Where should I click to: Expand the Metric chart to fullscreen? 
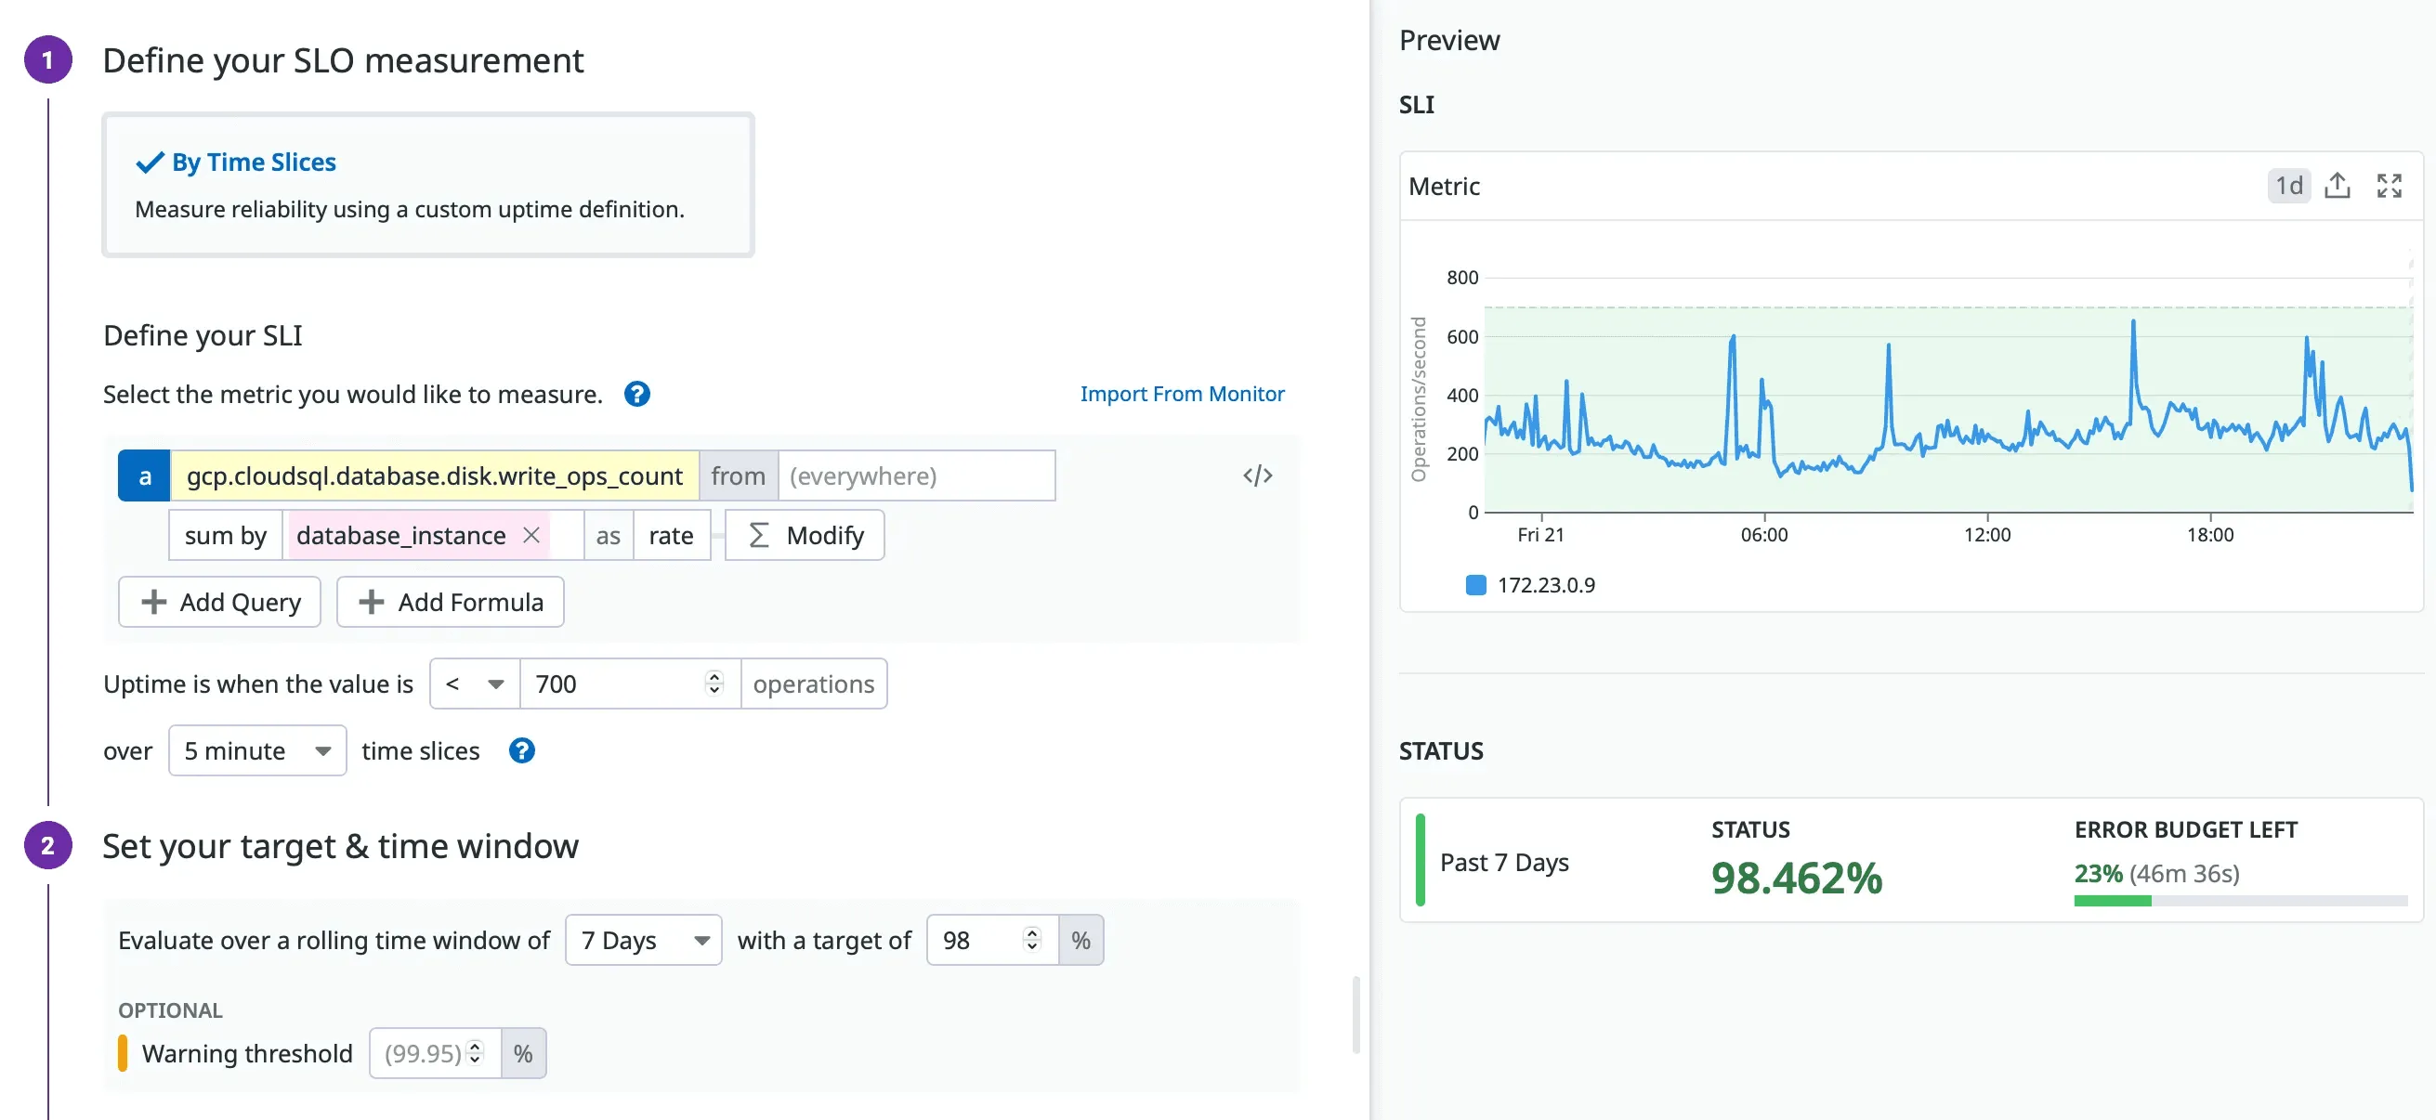click(2389, 185)
